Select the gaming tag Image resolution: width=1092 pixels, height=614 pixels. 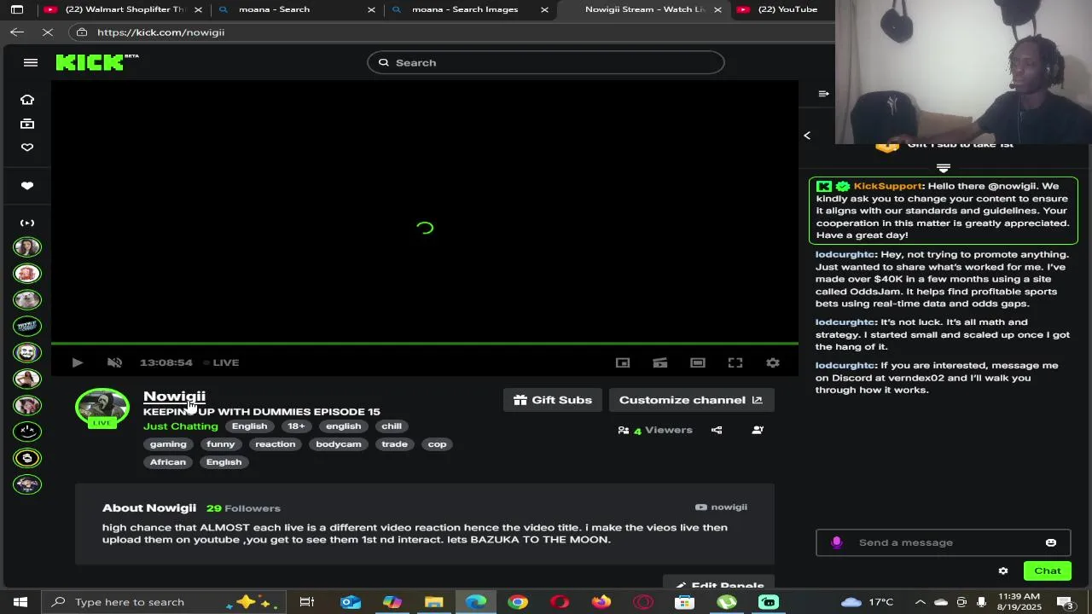click(168, 444)
